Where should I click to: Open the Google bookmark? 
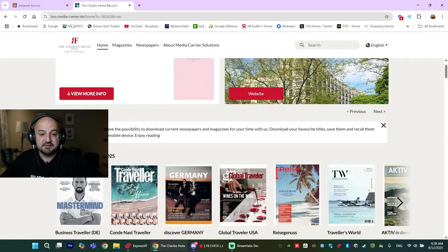pos(50,26)
